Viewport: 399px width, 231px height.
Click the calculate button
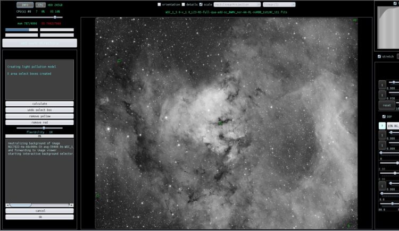pos(39,104)
